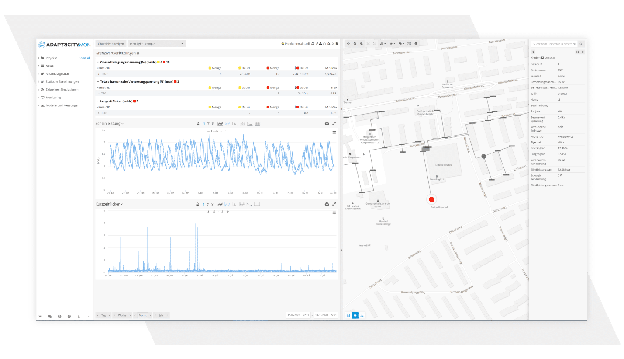Click the map info icon in toolbar
Viewport: 624px width, 359px height.
tap(416, 44)
